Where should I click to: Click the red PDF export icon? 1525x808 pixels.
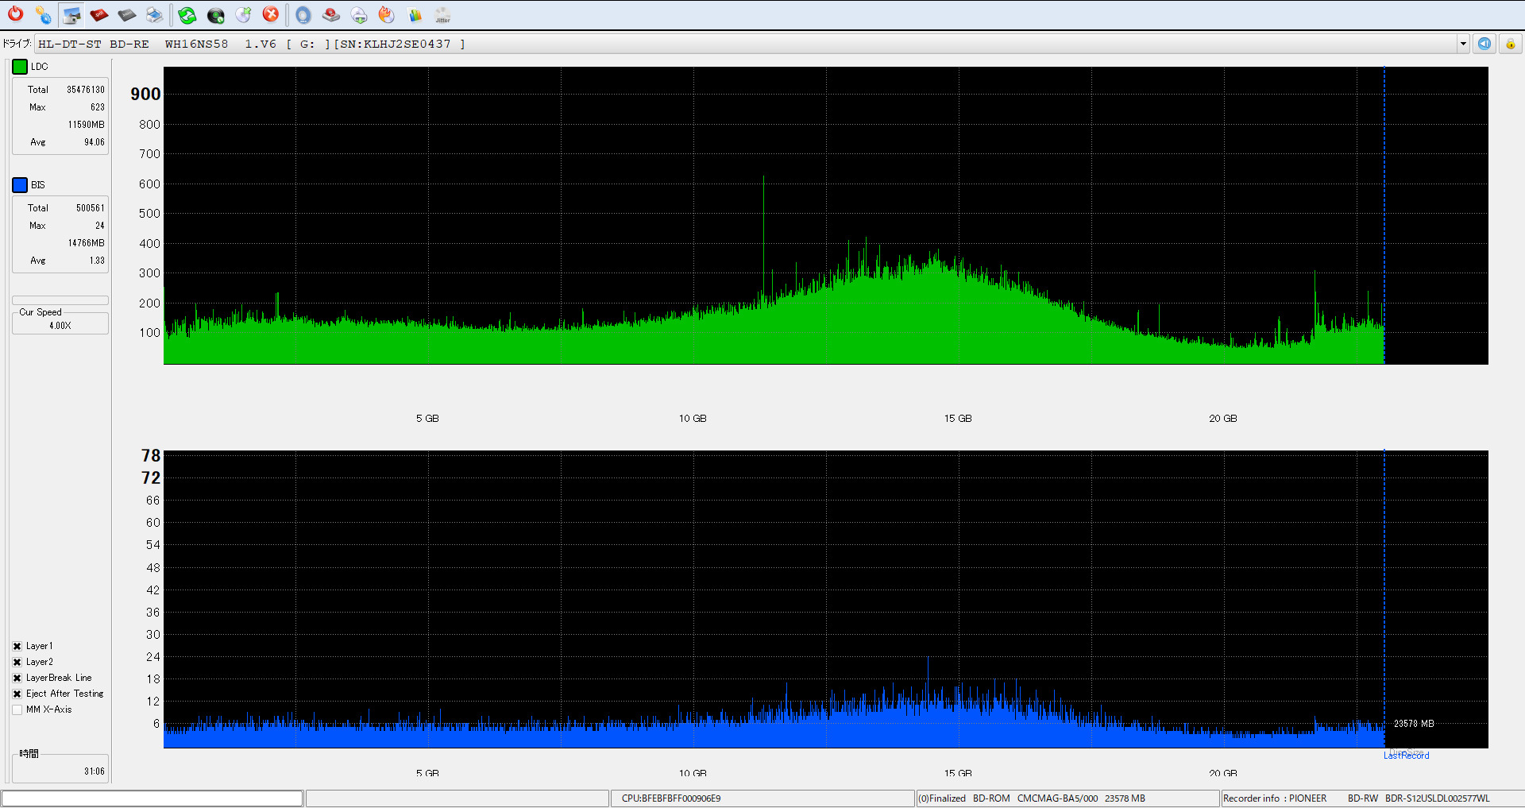tap(99, 15)
